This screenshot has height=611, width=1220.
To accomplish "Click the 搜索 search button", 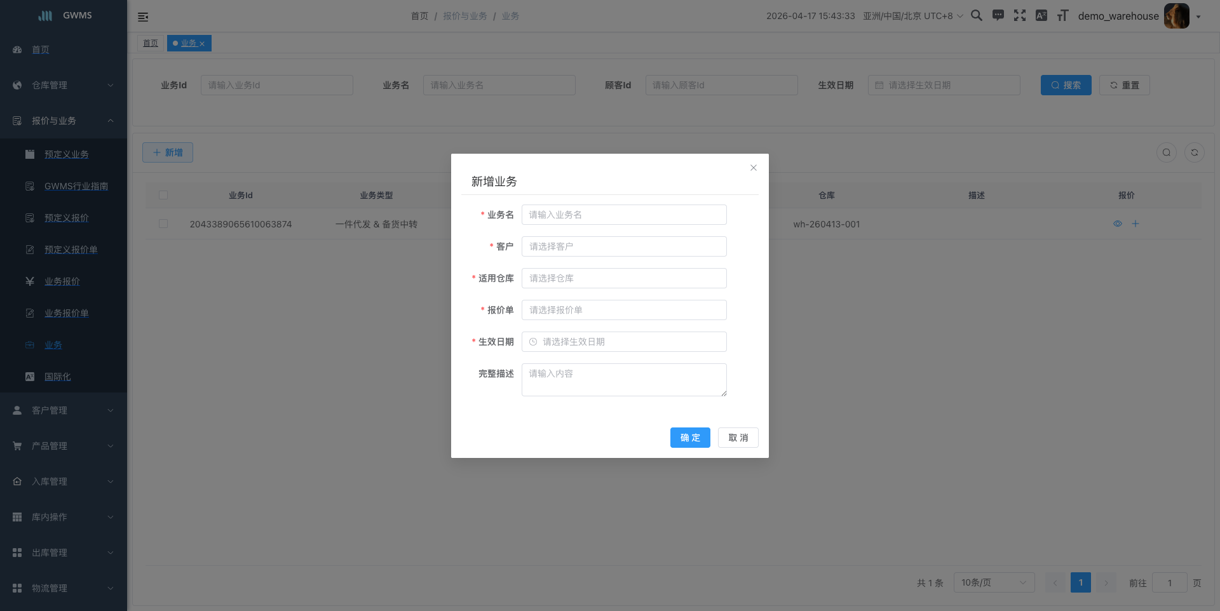I will pos(1066,85).
